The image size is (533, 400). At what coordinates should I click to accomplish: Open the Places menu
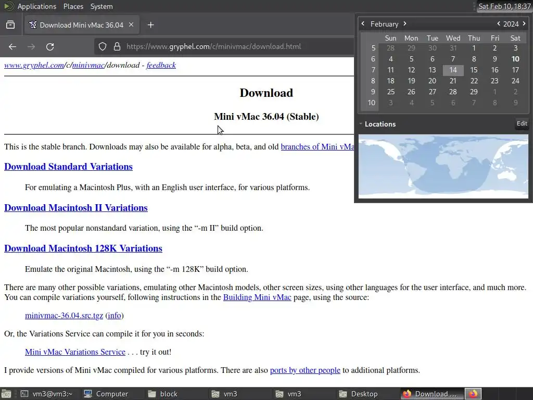73,6
